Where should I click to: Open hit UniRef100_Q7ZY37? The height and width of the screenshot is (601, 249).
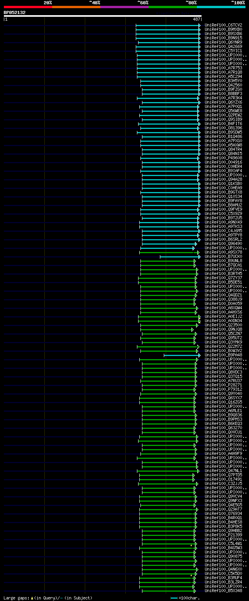click(223, 278)
